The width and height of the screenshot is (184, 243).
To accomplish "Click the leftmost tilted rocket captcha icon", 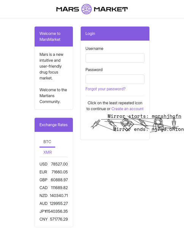I will point(96,124).
